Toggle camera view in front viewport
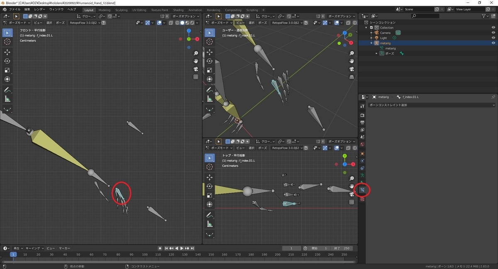Image resolution: width=498 pixels, height=269 pixels. coord(196,69)
